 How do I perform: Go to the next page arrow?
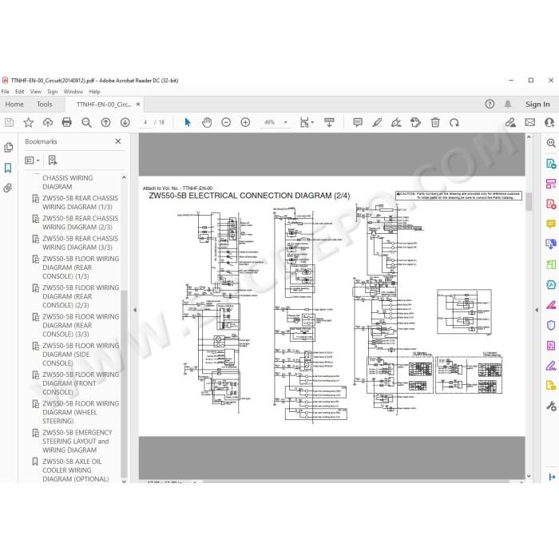(125, 123)
